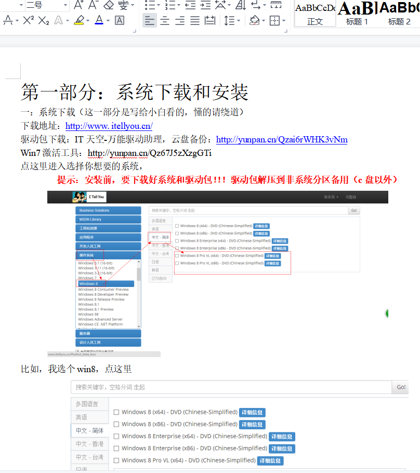This screenshot has height=473, width=420.
Task: Apply the 正文 body text style
Action: [315, 14]
